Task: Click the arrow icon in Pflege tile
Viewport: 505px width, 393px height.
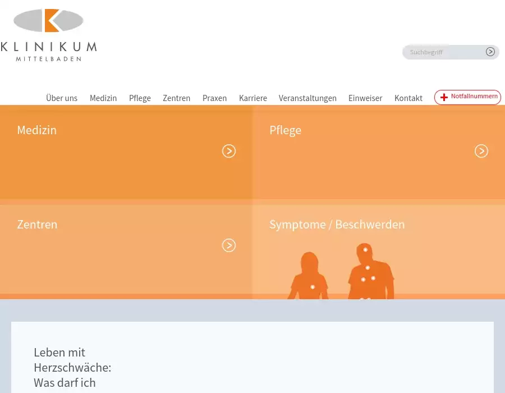Action: (x=481, y=151)
